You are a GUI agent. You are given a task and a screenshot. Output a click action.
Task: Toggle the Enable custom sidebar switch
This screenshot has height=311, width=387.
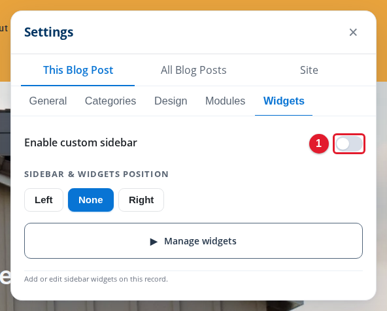click(x=348, y=144)
